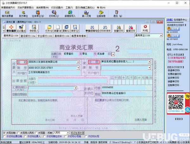Click the 保存 floppy disk icon

tap(75, 29)
